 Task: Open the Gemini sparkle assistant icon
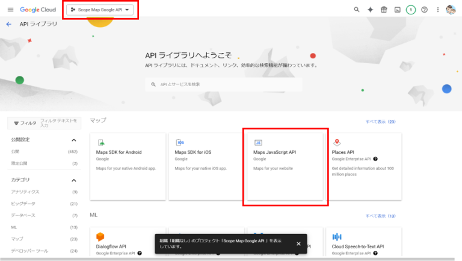tap(371, 10)
